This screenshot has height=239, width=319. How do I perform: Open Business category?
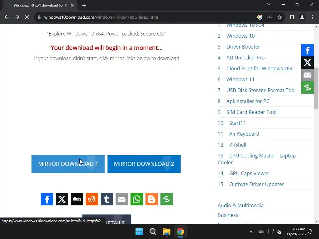pos(228,215)
